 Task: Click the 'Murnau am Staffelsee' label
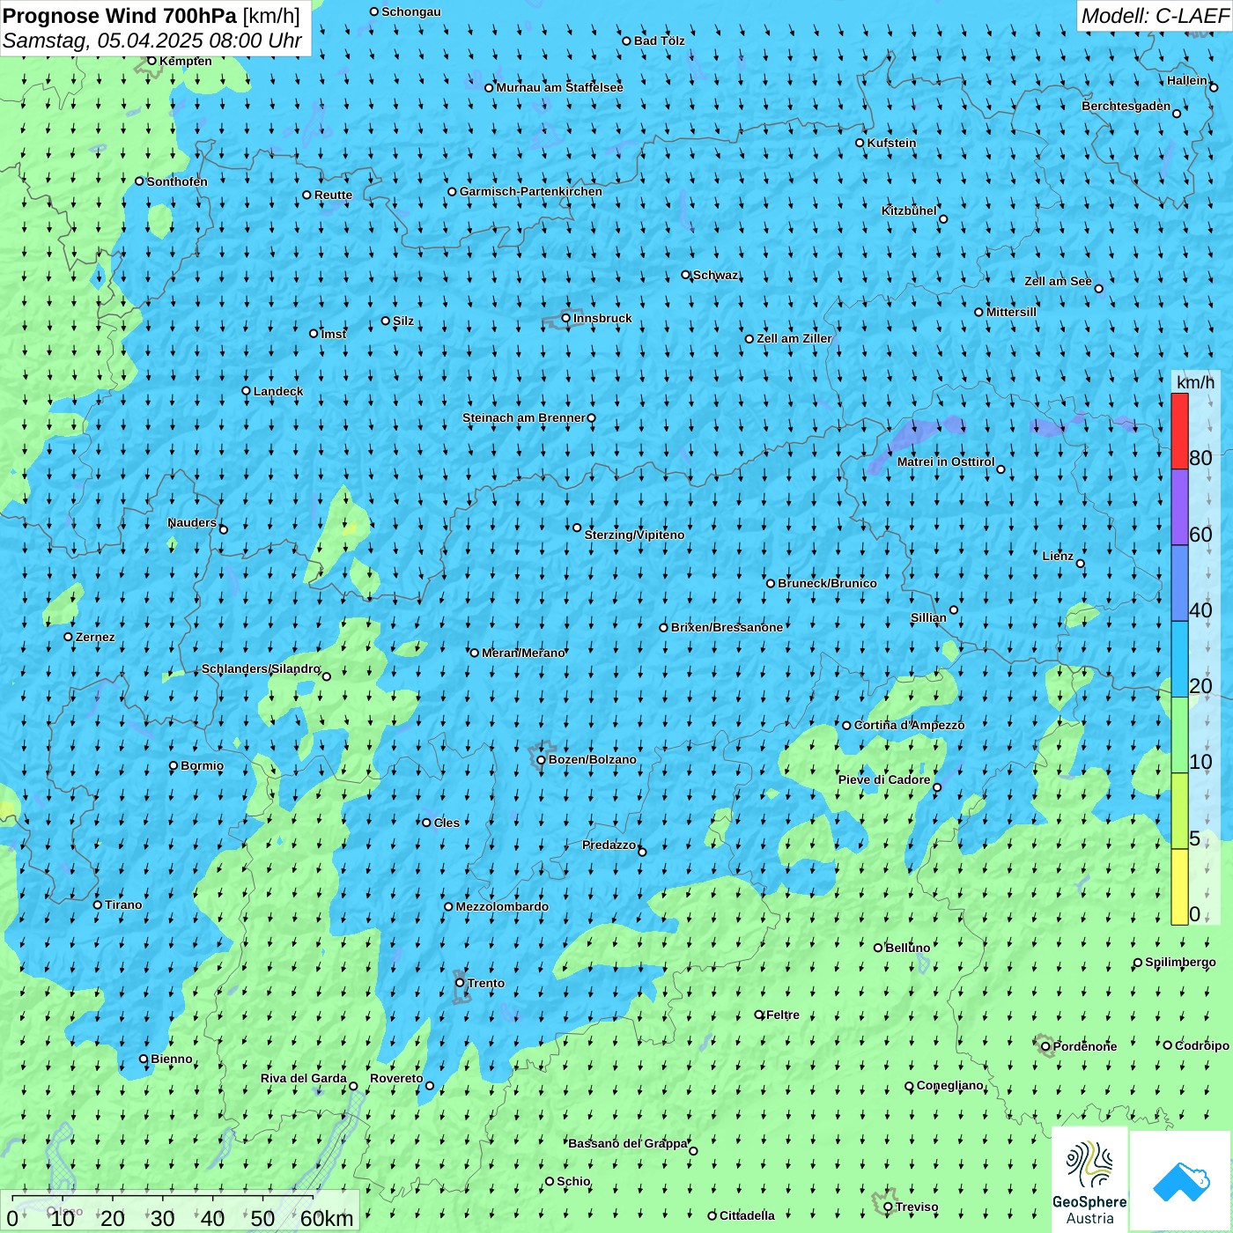coord(559,87)
